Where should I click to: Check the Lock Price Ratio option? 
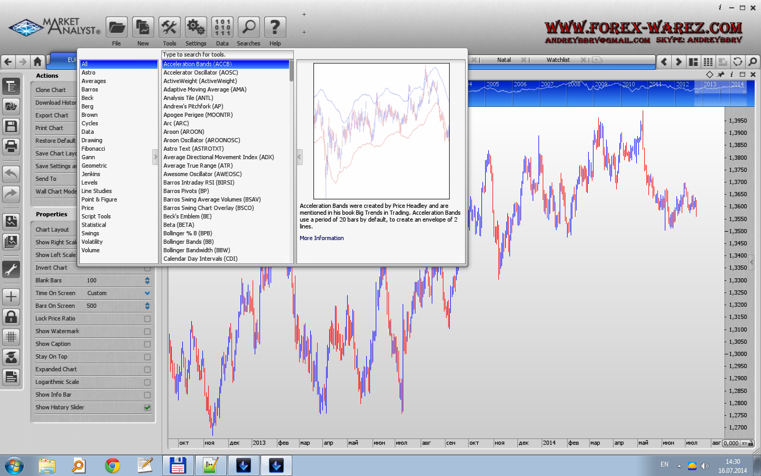pyautogui.click(x=147, y=319)
